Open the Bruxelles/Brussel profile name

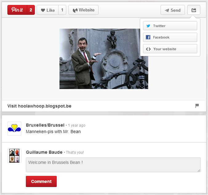click(45, 125)
